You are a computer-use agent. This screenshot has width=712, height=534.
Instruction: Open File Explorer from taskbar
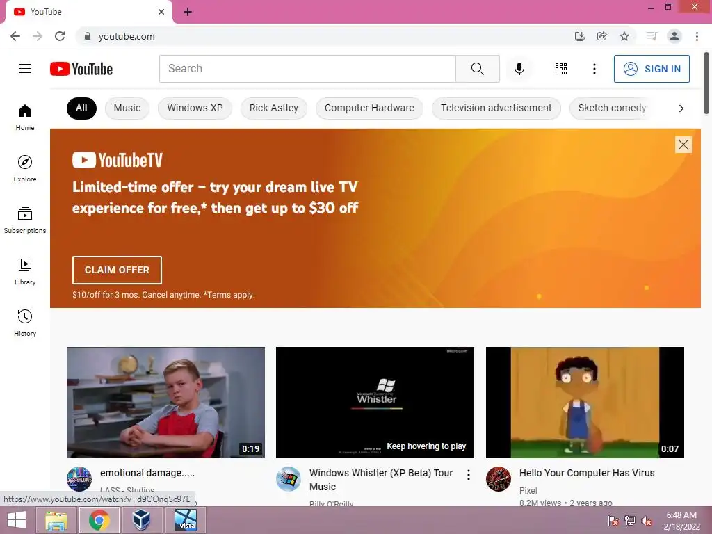[56, 520]
